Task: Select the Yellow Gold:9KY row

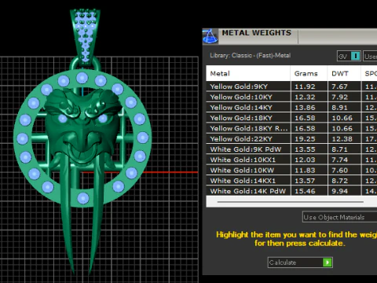Action: click(x=291, y=86)
